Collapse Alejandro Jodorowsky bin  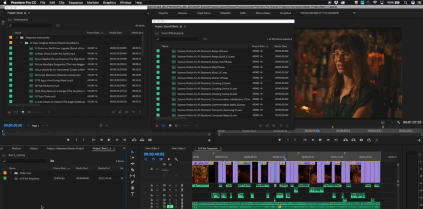[16, 37]
